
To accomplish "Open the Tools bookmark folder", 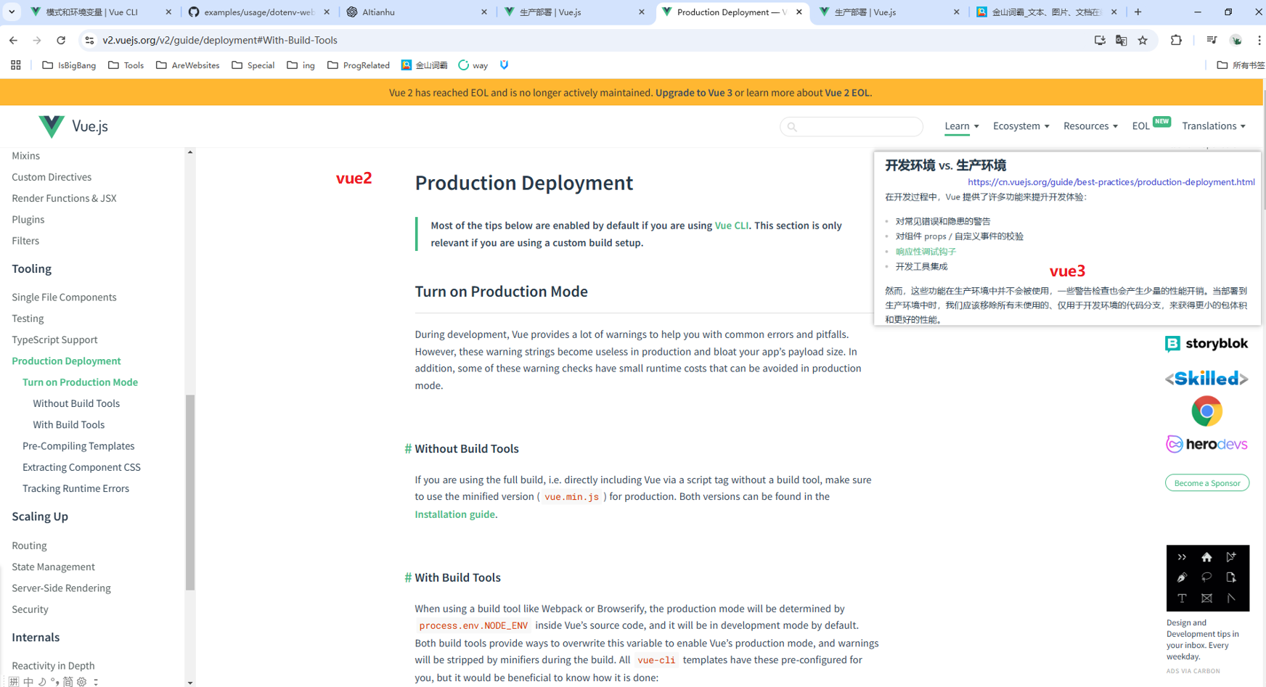I will (x=126, y=65).
